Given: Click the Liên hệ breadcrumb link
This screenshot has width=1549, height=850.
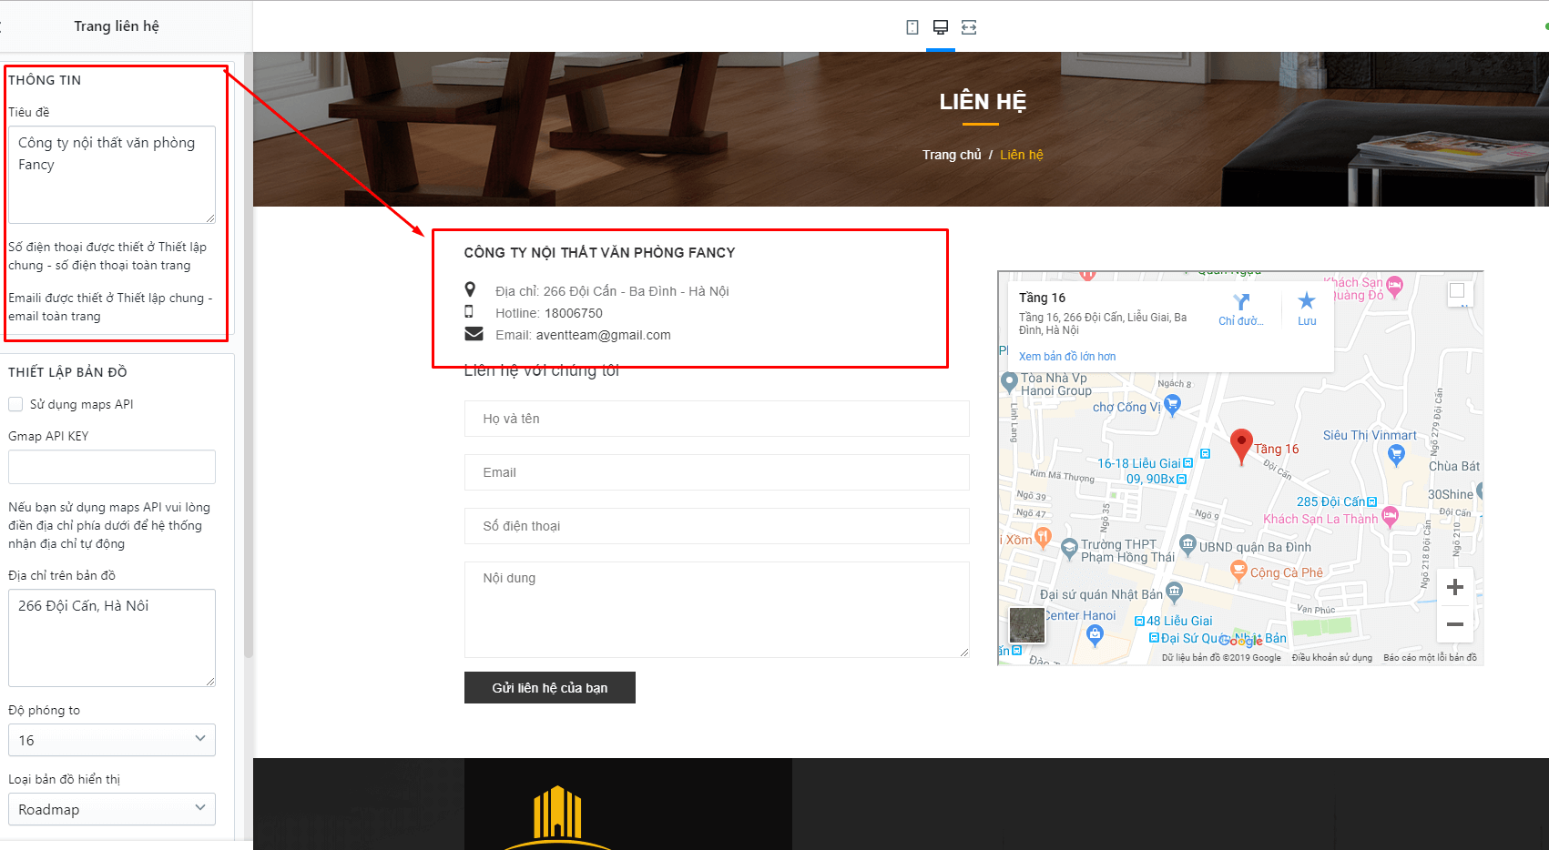Looking at the screenshot, I should click(x=1022, y=155).
